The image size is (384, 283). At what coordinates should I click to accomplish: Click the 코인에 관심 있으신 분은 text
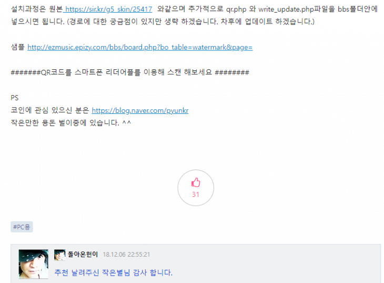pos(50,110)
